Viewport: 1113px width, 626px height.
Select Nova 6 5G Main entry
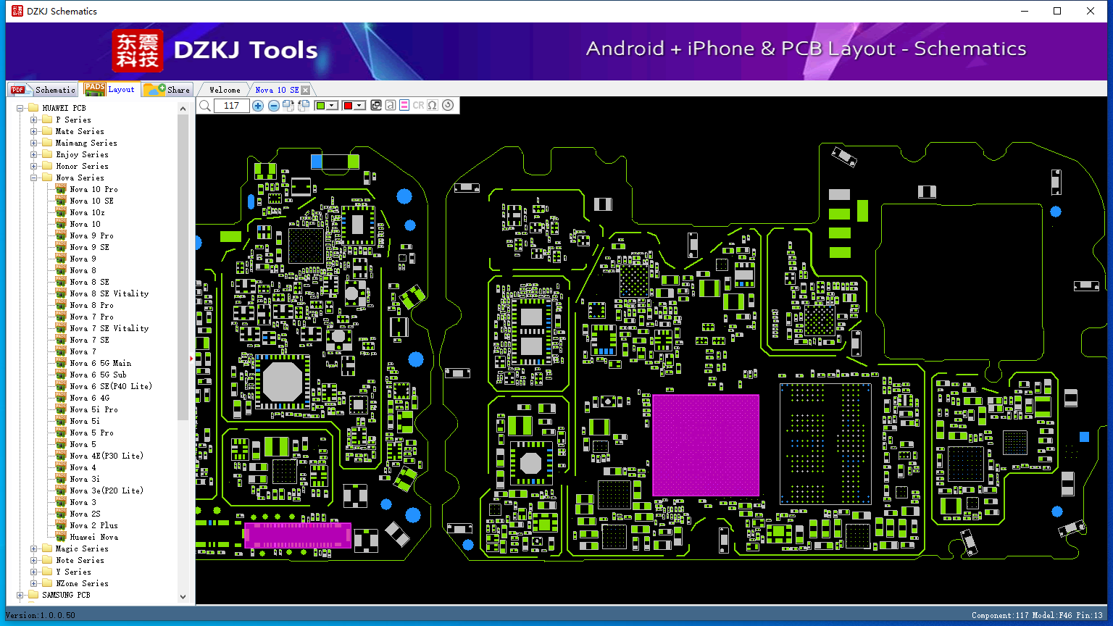click(100, 363)
